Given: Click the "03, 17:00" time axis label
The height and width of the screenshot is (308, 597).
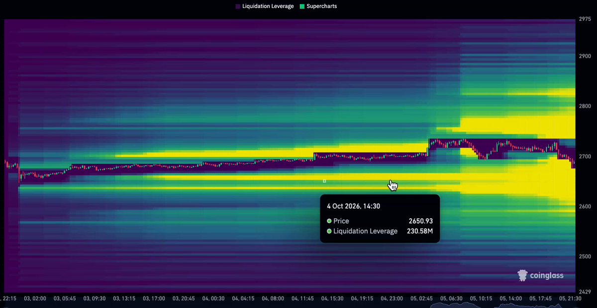Looking at the screenshot, I should click(154, 299).
